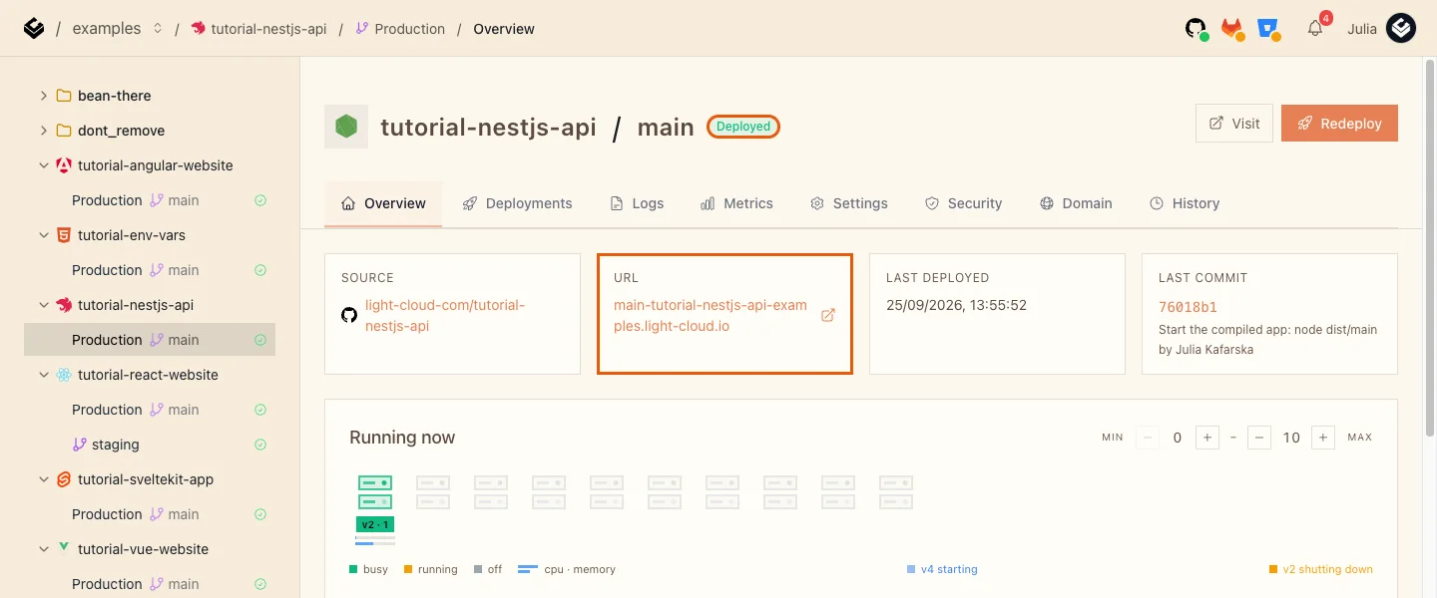Click the Angular icon for tutorial-angular-website
Image resolution: width=1437 pixels, height=598 pixels.
point(64,165)
